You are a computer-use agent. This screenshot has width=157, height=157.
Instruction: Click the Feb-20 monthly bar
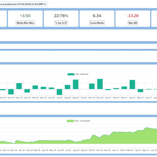click(35, 87)
